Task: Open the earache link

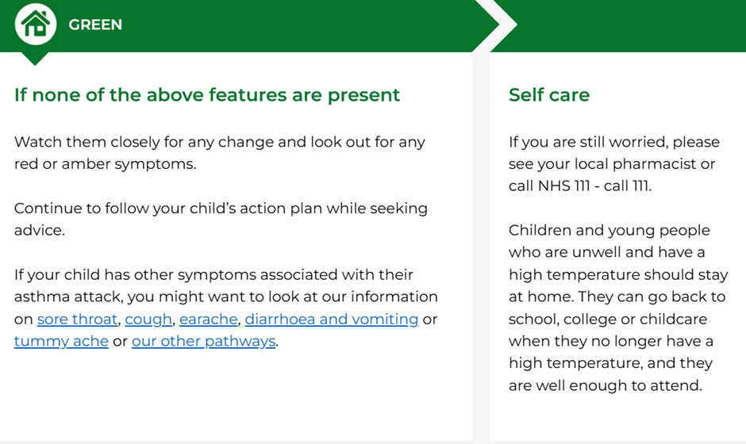Action: click(x=208, y=320)
